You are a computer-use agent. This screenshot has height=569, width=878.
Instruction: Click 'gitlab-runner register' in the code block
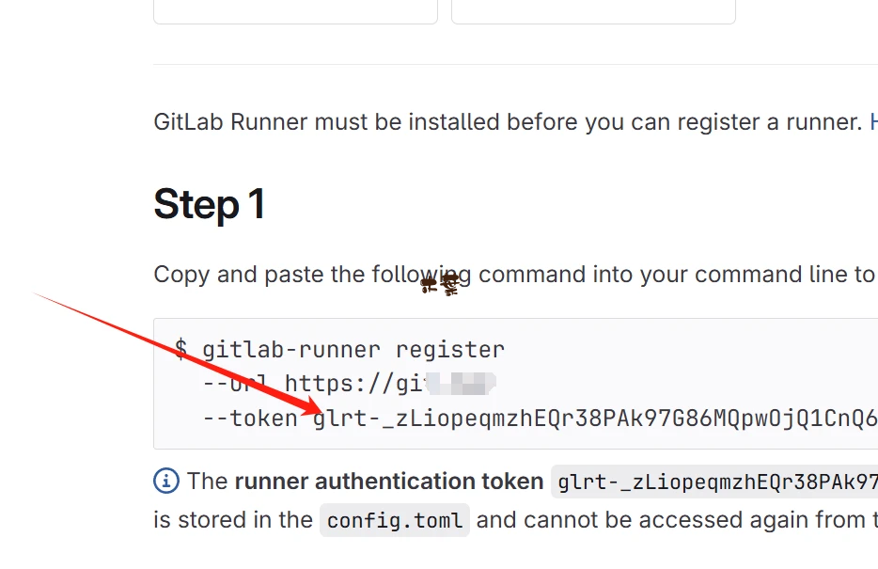pyautogui.click(x=353, y=350)
